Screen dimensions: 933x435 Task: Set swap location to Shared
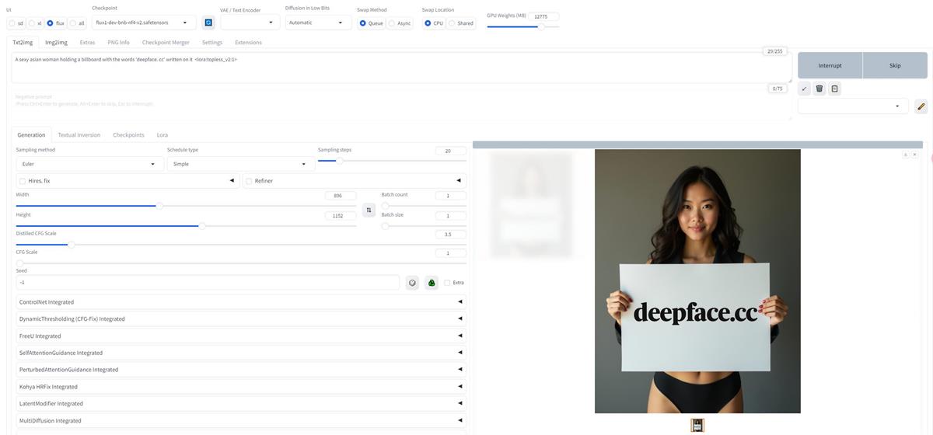click(x=461, y=23)
